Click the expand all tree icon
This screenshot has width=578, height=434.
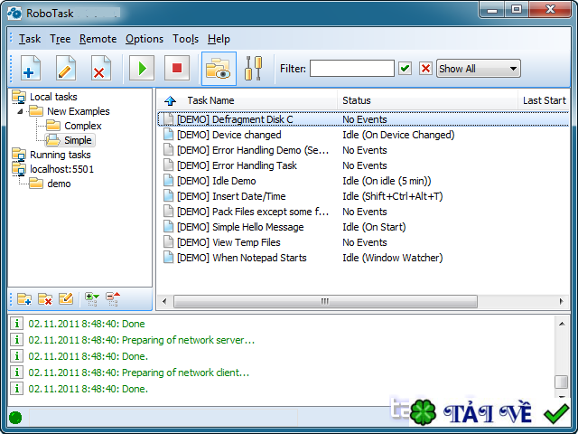coord(91,298)
